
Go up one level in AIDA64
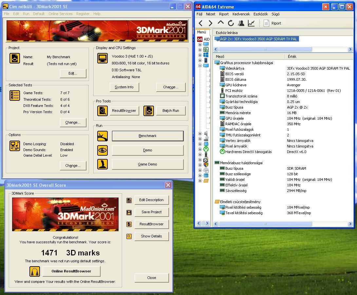(x=221, y=23)
